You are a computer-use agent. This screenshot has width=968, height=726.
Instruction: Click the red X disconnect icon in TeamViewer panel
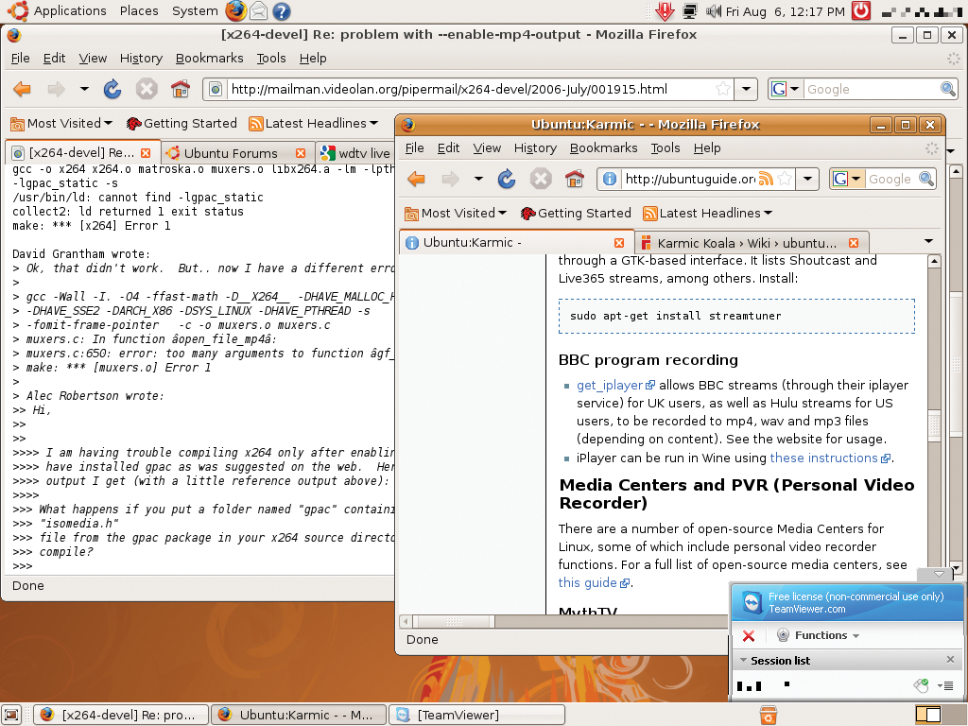click(749, 635)
